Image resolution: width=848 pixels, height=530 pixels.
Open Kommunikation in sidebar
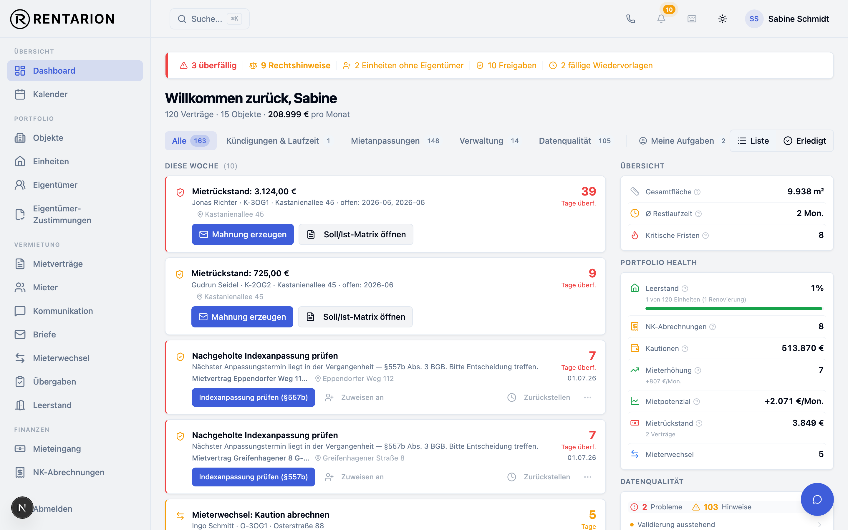click(x=75, y=311)
